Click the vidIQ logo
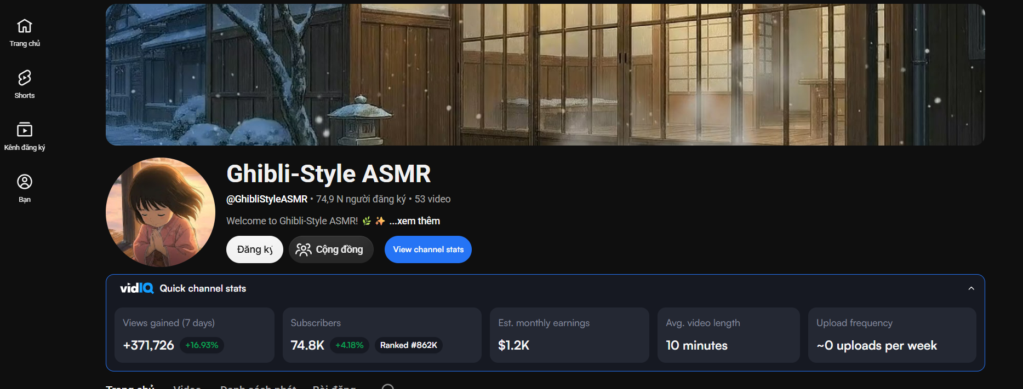 click(x=137, y=288)
